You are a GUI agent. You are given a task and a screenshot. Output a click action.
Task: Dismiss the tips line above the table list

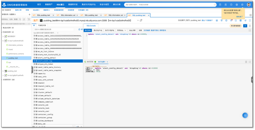[x=58, y=33]
